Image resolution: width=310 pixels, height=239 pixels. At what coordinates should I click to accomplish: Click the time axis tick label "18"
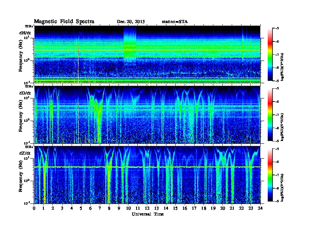204,208
